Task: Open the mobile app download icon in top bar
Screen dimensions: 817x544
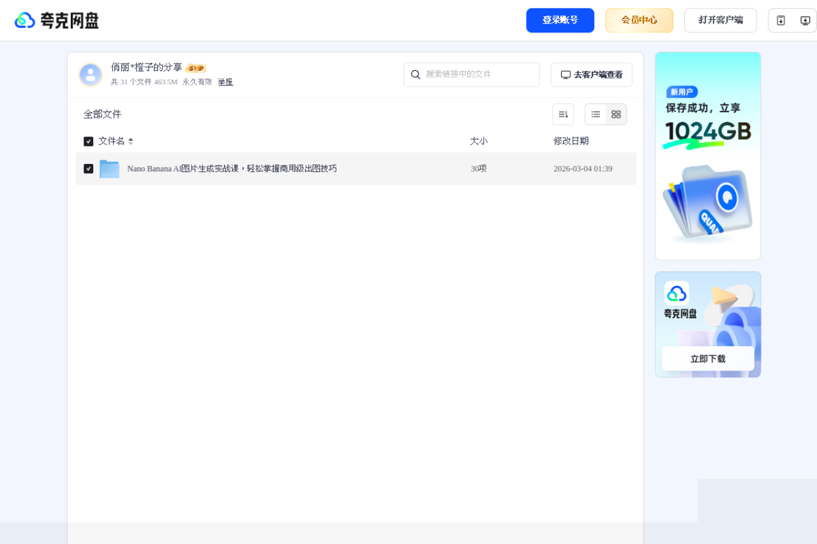Action: click(x=781, y=20)
